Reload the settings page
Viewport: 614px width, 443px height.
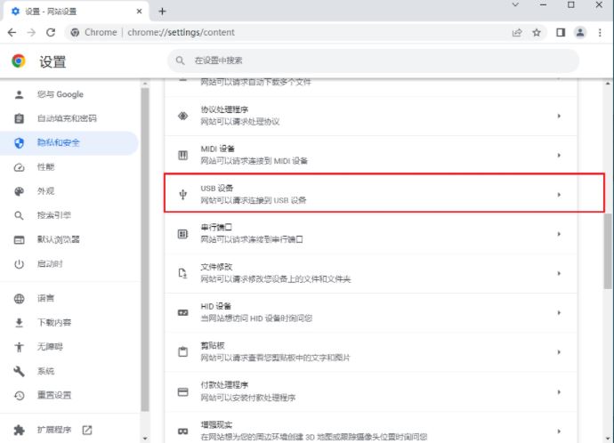pos(51,33)
